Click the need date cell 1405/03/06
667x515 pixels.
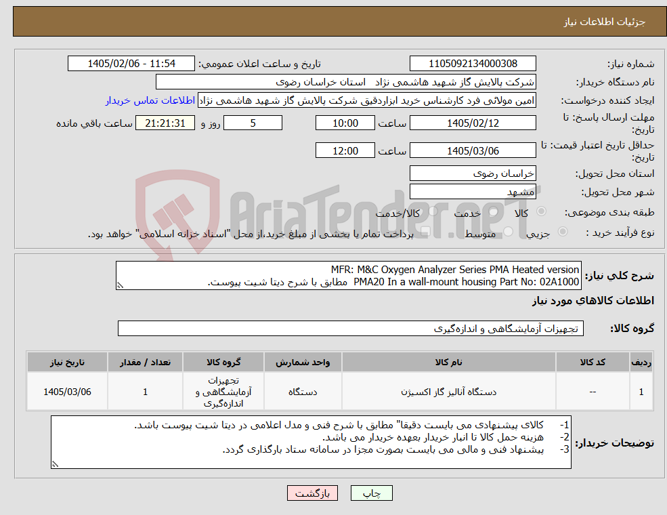tap(67, 392)
